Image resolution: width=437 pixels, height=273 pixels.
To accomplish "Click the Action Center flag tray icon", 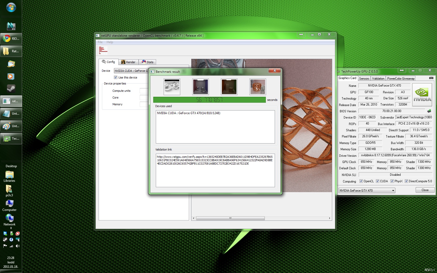I will [5, 246].
